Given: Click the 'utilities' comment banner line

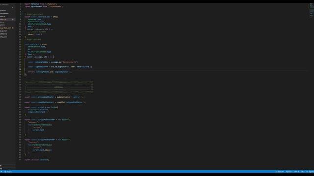Looking at the screenshot, I should (58, 87).
